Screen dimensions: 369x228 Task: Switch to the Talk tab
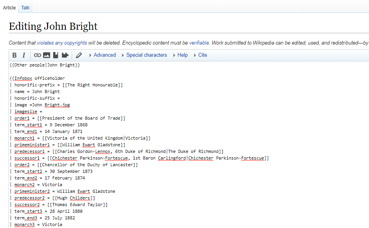click(25, 7)
